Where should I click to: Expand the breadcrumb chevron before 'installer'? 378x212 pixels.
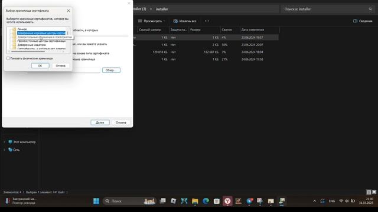pyautogui.click(x=151, y=9)
